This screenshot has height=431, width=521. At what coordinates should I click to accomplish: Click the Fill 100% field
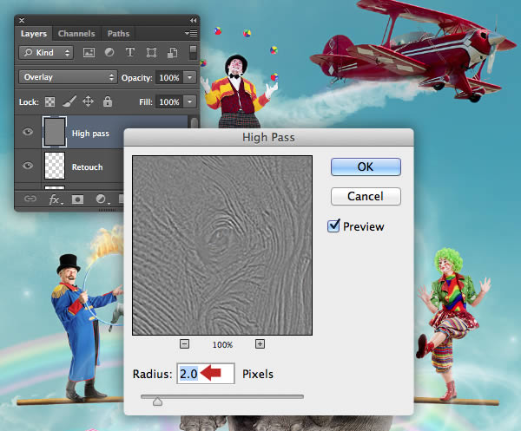coord(169,101)
